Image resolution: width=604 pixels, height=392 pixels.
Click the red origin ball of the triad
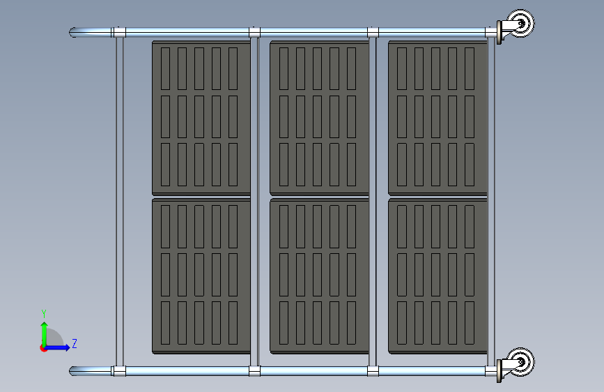point(43,348)
